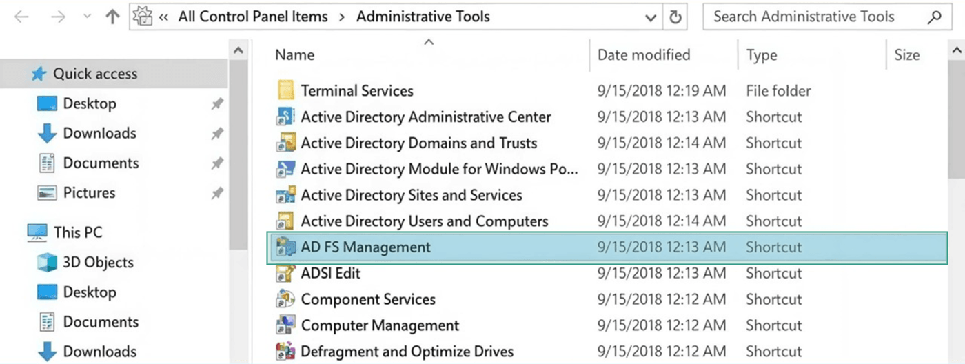The image size is (965, 364).
Task: Click the file list vertical scrollbar
Action: coord(957,138)
